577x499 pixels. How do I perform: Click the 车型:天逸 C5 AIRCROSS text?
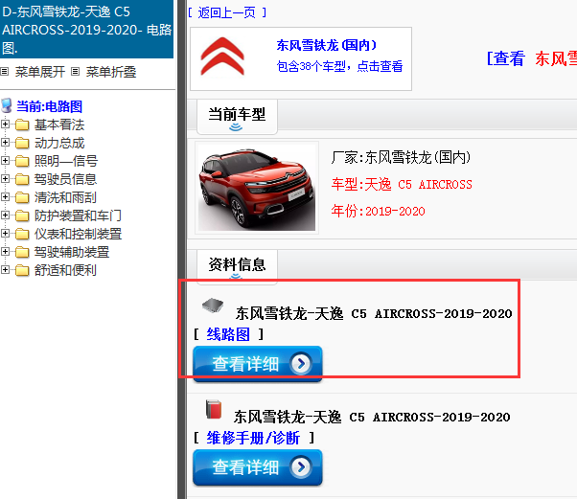coord(402,184)
